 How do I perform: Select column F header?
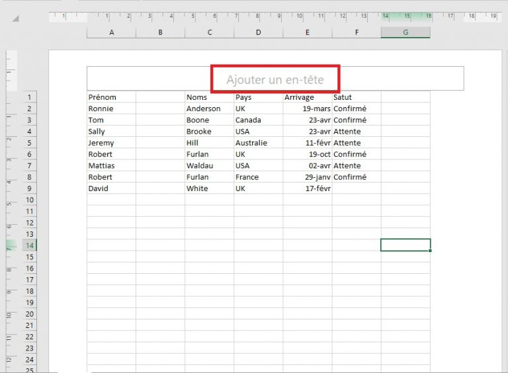(357, 32)
